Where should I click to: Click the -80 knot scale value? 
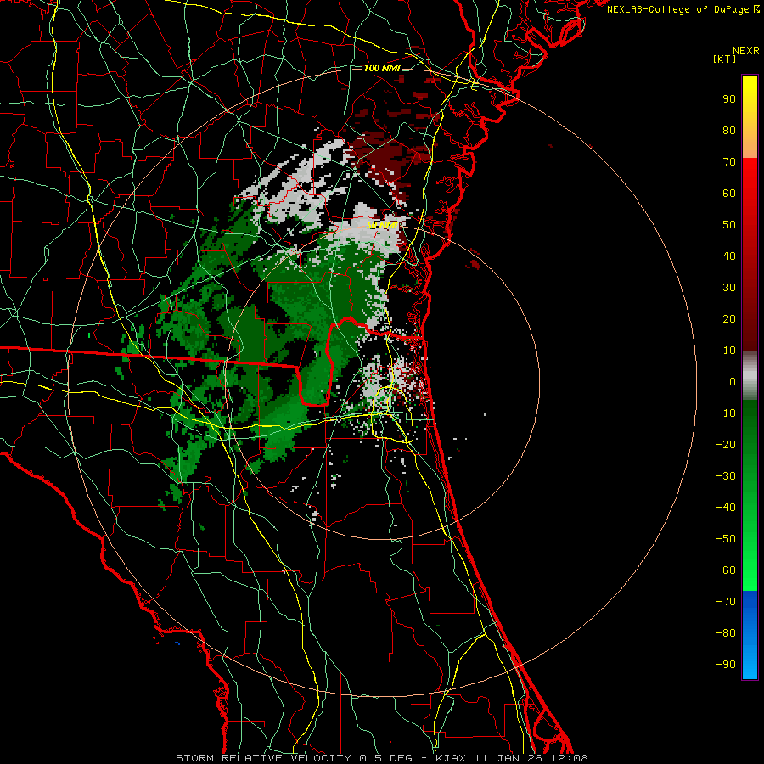tap(726, 633)
